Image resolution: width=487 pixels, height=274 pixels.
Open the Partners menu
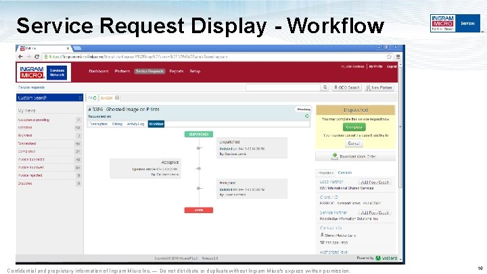[122, 71]
